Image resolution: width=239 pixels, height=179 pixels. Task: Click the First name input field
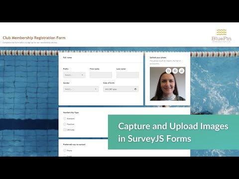click(x=101, y=75)
